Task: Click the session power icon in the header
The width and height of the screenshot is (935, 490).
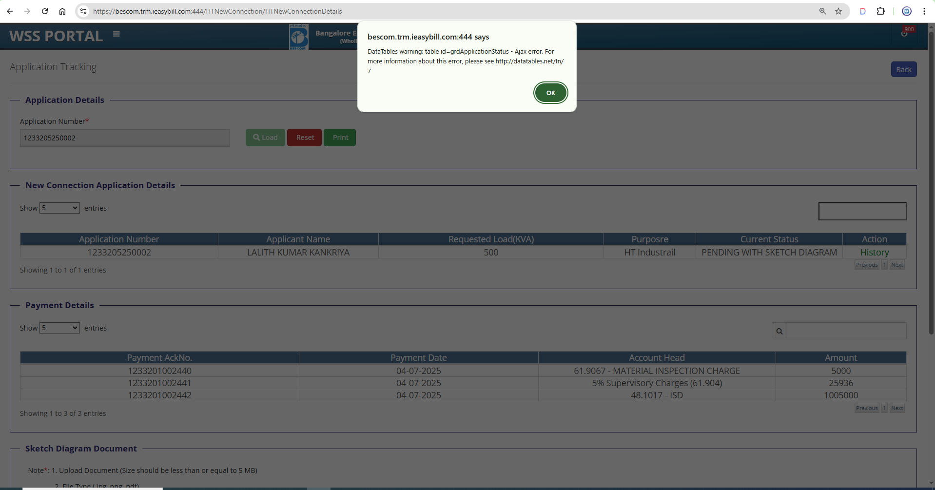Action: (x=904, y=34)
